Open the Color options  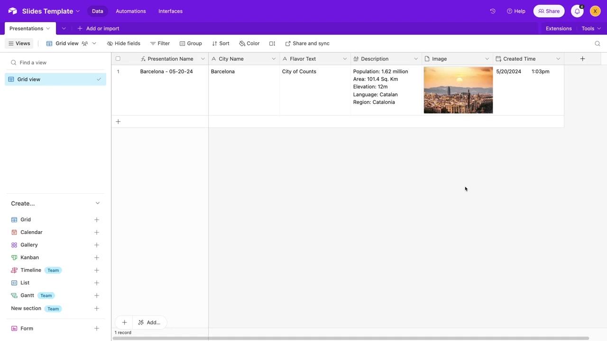[249, 44]
